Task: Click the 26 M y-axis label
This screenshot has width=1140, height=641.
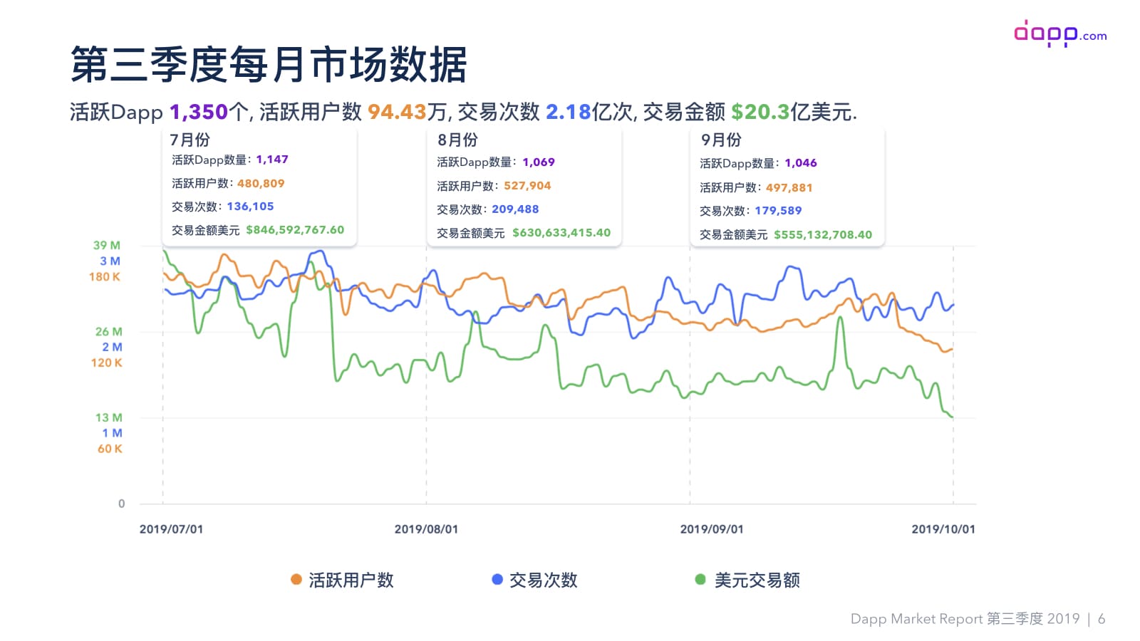Action: point(109,331)
